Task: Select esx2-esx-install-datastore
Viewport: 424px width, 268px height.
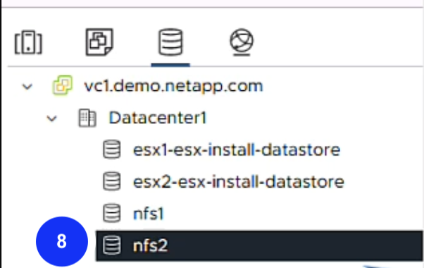Action: point(239,182)
